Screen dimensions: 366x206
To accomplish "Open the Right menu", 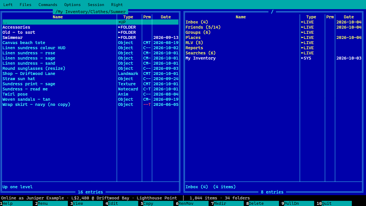I will click(x=117, y=5).
